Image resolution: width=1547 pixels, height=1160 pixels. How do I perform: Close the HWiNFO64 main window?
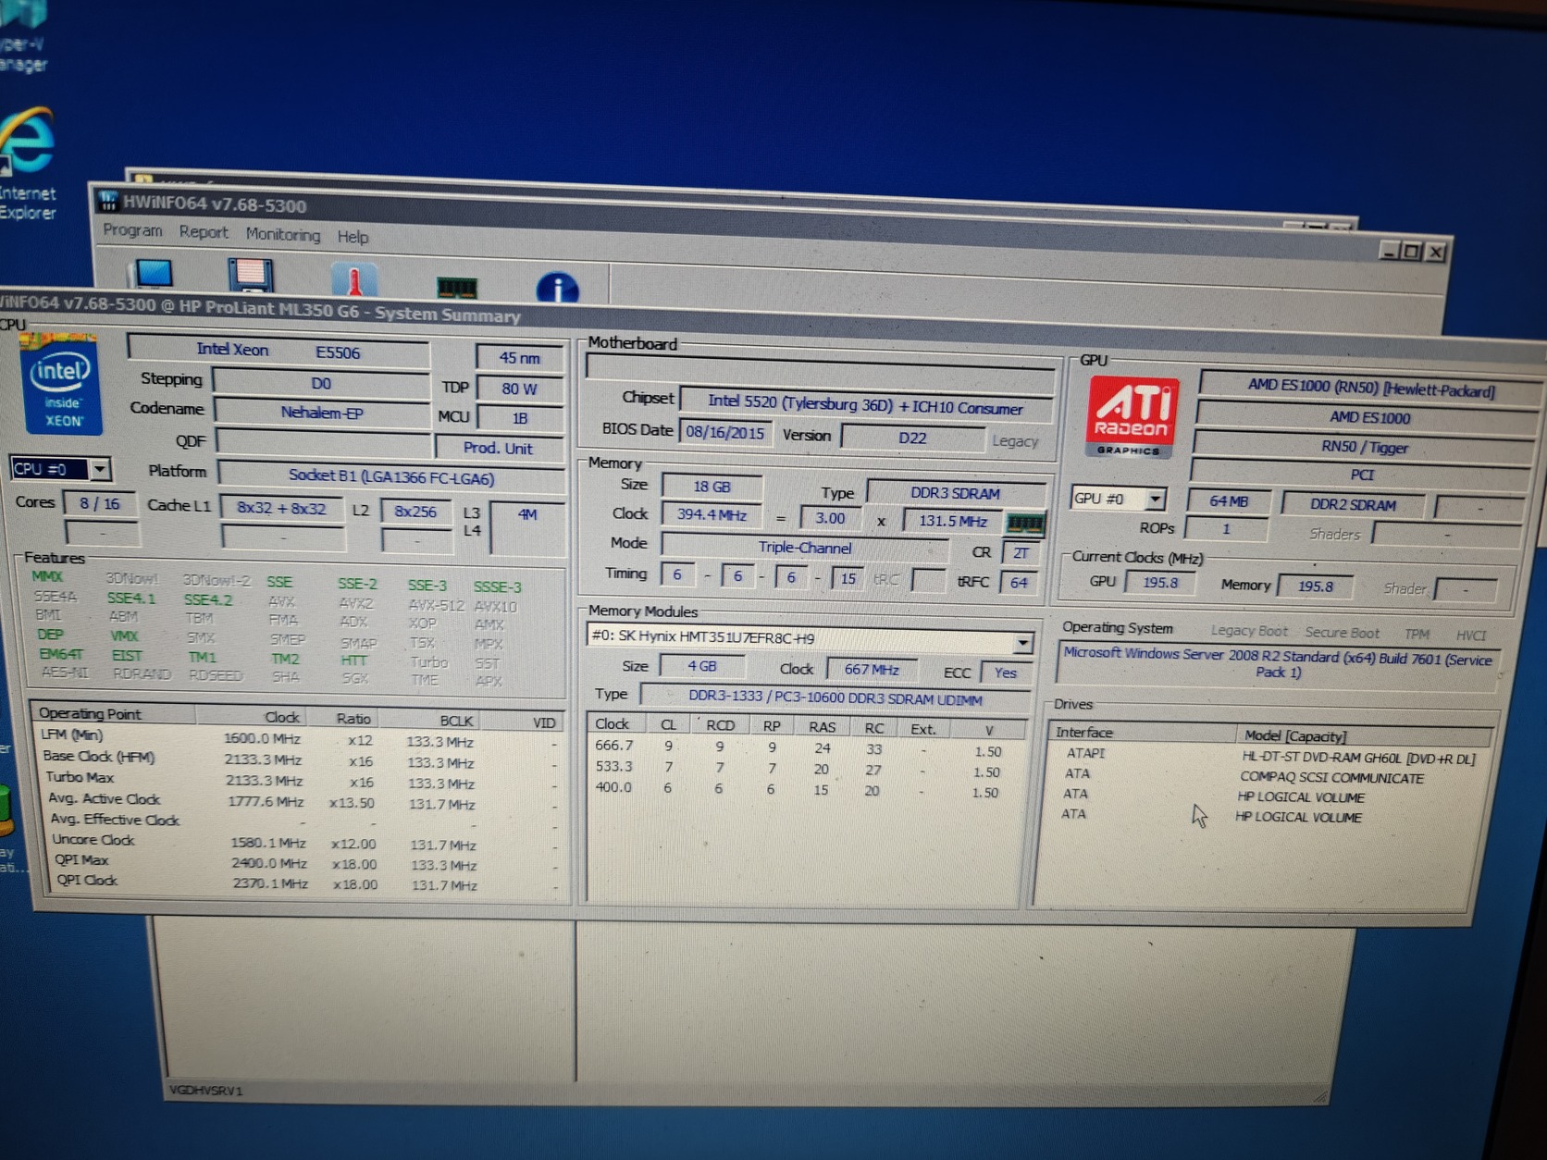tap(1435, 252)
